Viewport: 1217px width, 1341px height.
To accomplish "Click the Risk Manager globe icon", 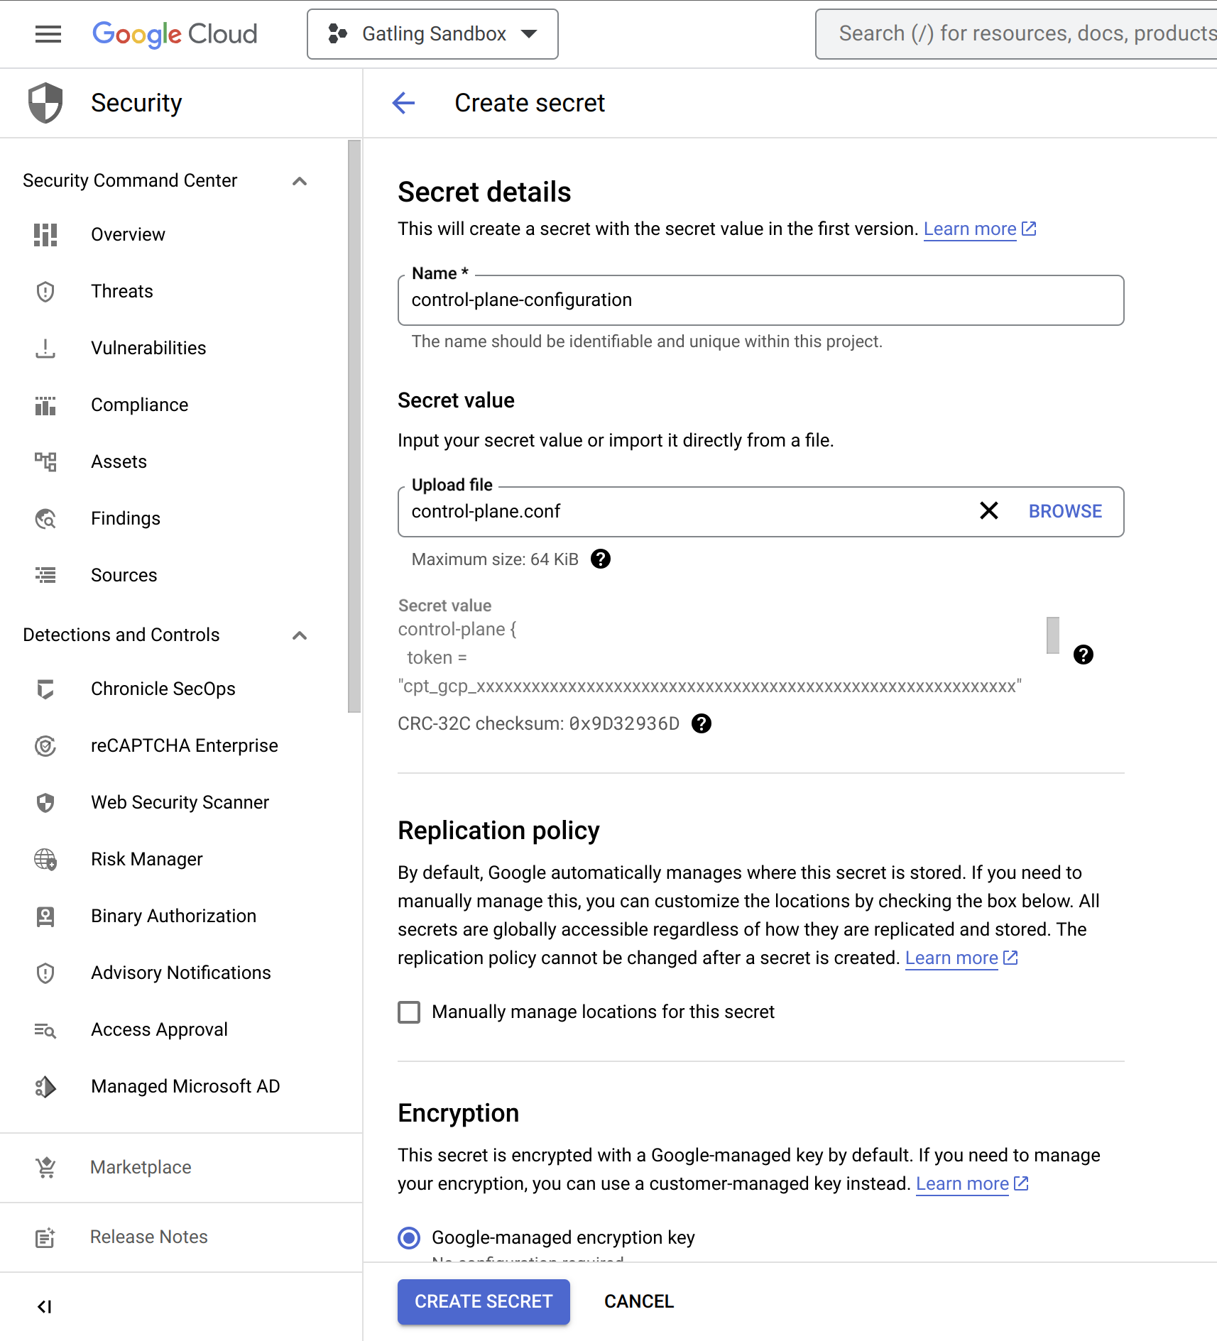I will (x=45, y=859).
